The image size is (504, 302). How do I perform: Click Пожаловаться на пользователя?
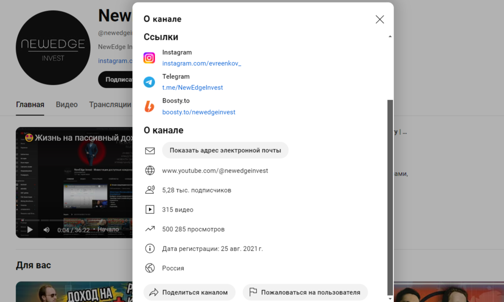click(x=305, y=292)
